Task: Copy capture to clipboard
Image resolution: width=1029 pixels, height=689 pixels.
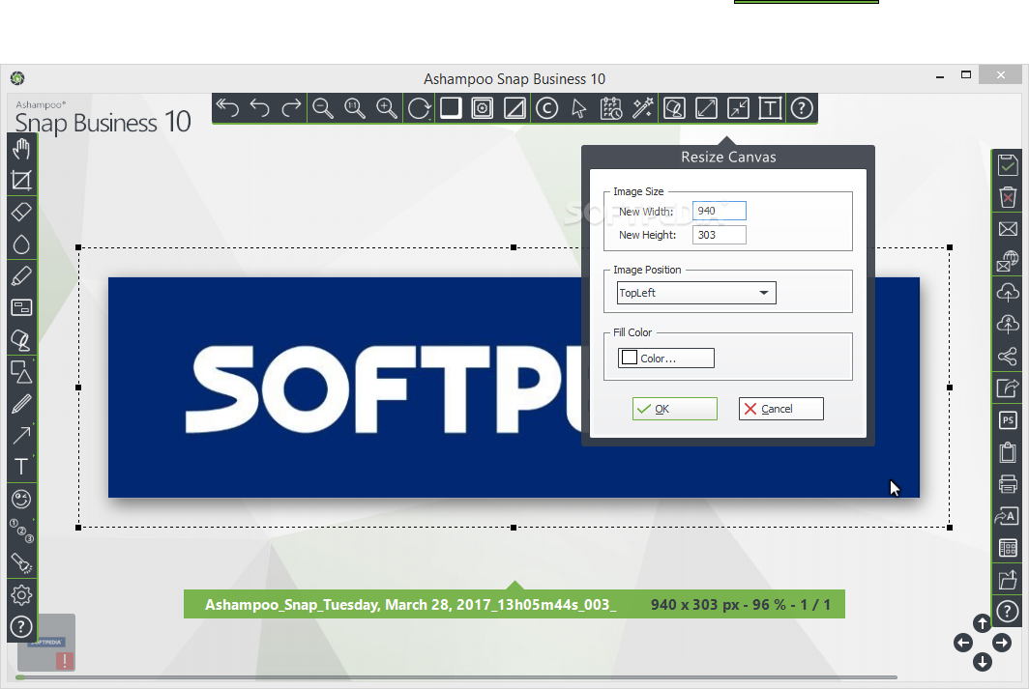Action: [1008, 452]
